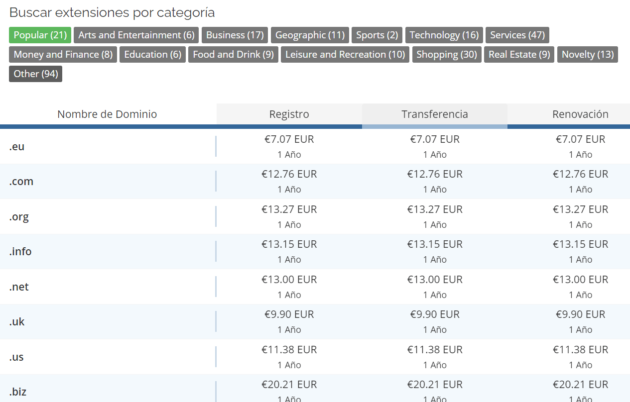This screenshot has width=630, height=402.
Task: Select the .org domain name
Action: pyautogui.click(x=19, y=217)
